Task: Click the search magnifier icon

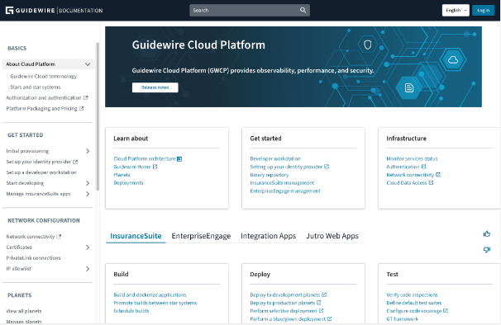Action: click(x=303, y=10)
